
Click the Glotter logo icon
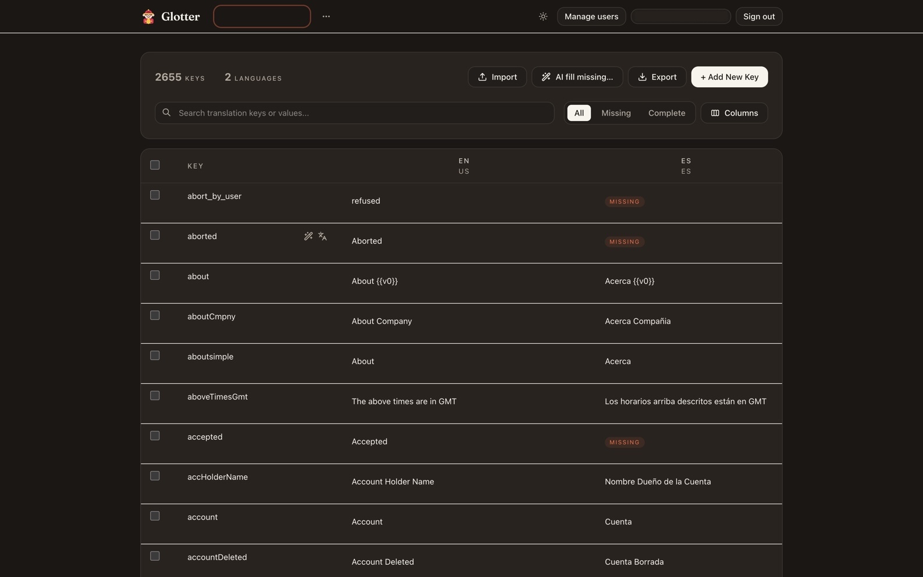(x=148, y=16)
